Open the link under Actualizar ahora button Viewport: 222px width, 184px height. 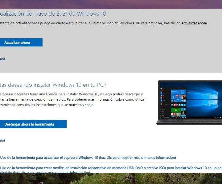2,59
